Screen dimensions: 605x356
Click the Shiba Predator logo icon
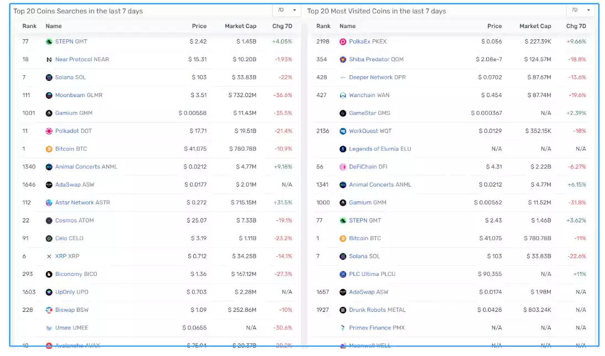[x=343, y=60]
